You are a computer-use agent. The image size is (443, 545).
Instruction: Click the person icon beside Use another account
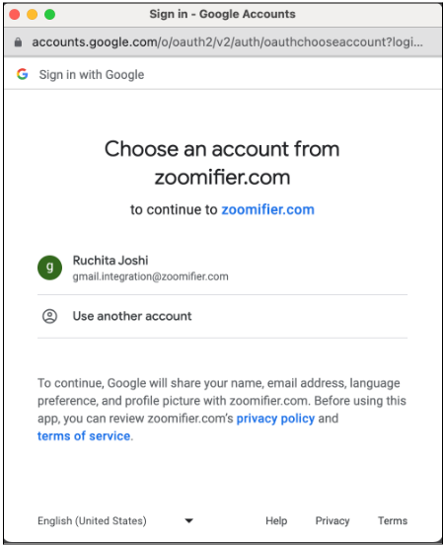pyautogui.click(x=49, y=316)
